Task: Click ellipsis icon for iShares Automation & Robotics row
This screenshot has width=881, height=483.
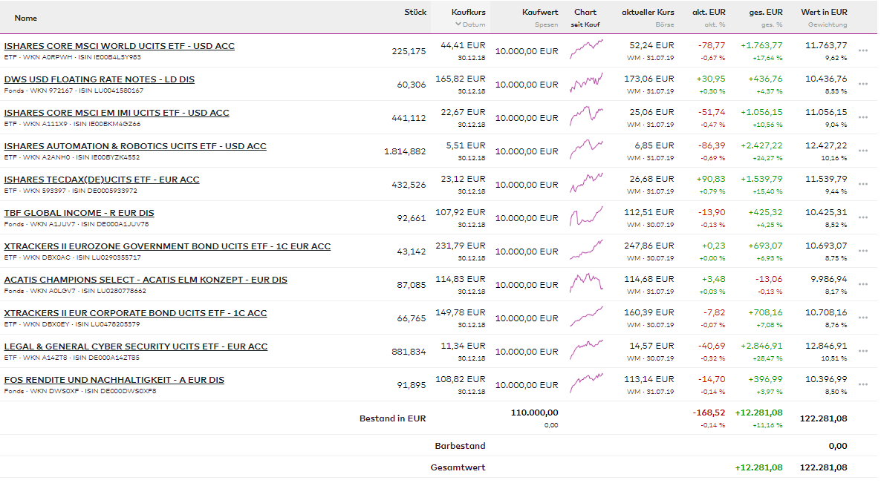Action: (x=862, y=151)
